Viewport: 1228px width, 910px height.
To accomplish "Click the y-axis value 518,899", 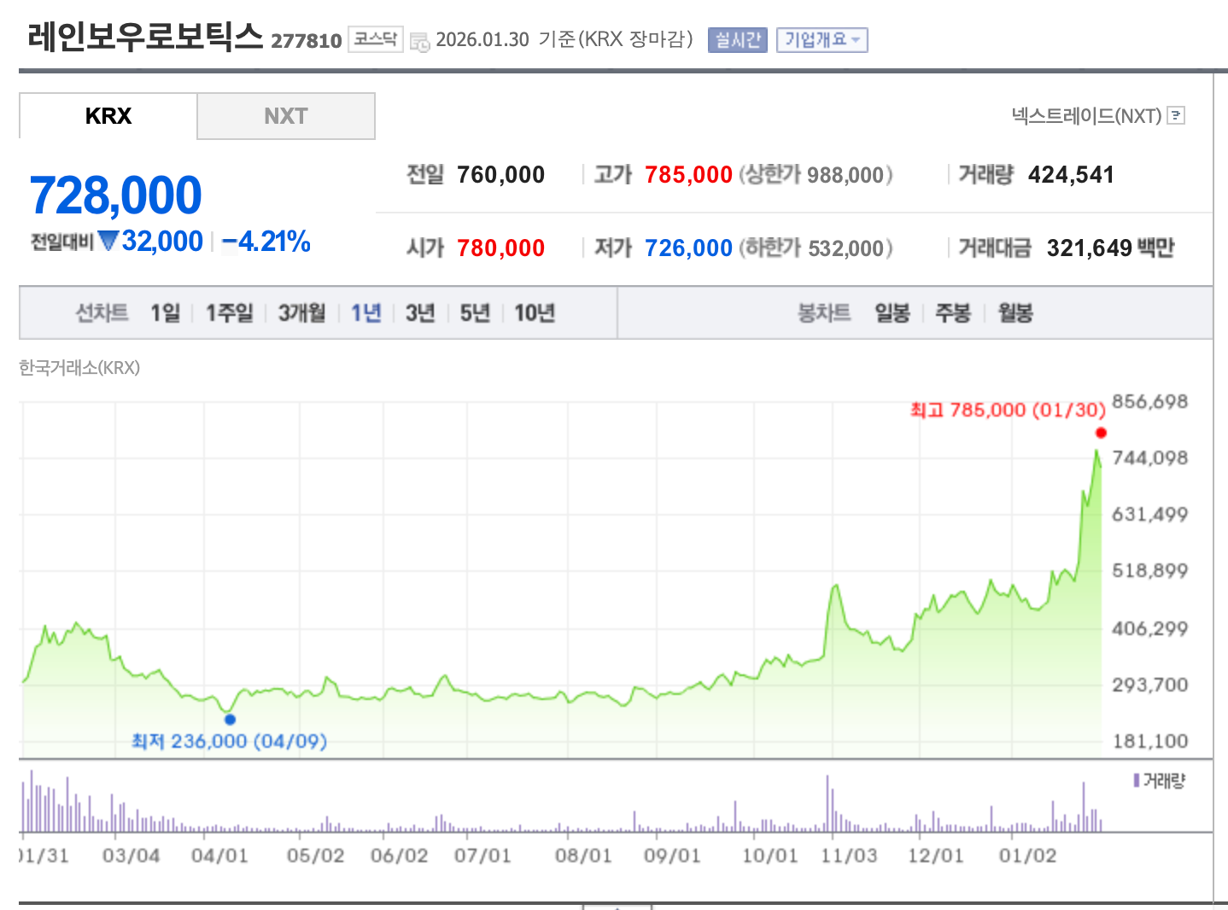I will click(1149, 571).
